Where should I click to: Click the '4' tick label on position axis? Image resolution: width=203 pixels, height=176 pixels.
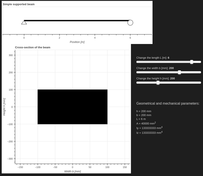95,38
